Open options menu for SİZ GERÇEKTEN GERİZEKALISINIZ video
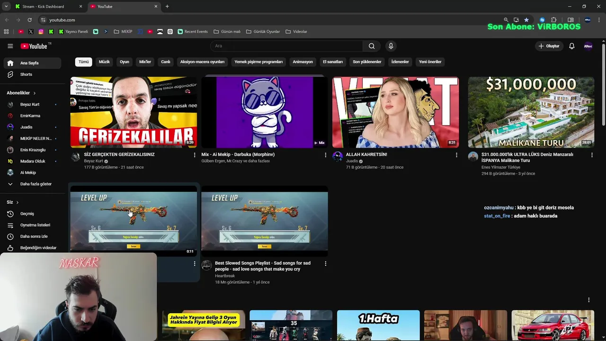Viewport: 606px width, 341px height. (x=194, y=155)
